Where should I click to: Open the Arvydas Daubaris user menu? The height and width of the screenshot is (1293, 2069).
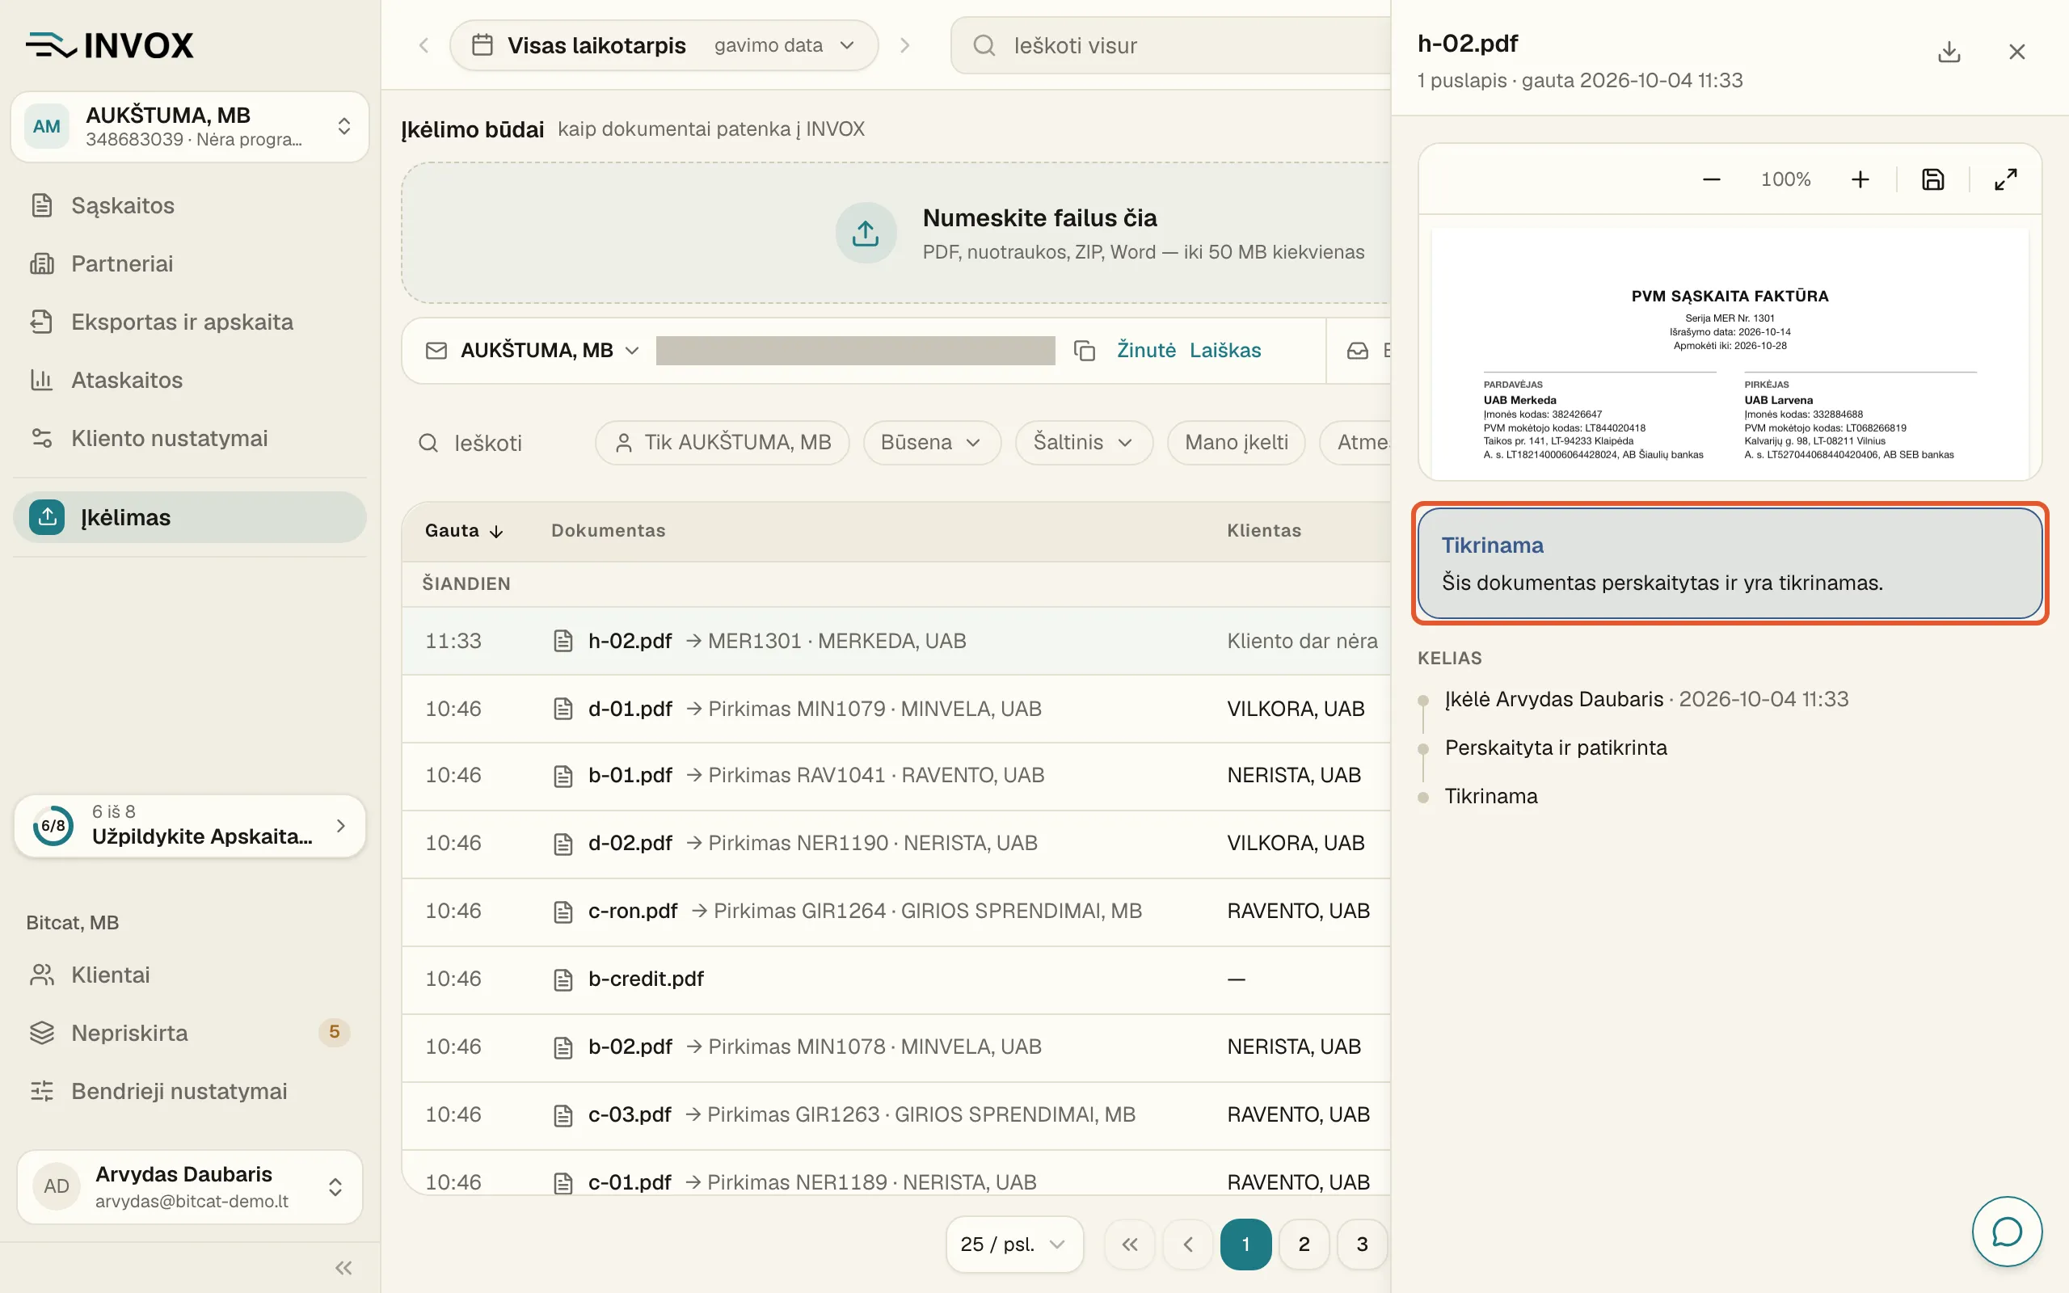click(190, 1187)
